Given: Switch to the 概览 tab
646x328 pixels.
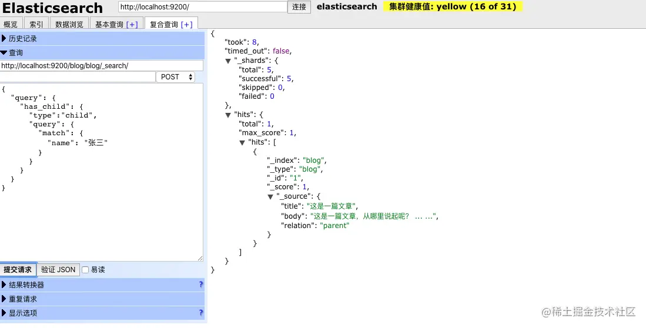Looking at the screenshot, I should coord(11,24).
